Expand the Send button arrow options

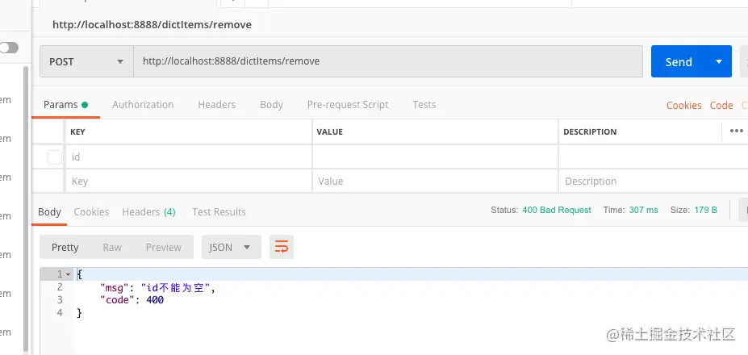pos(718,61)
